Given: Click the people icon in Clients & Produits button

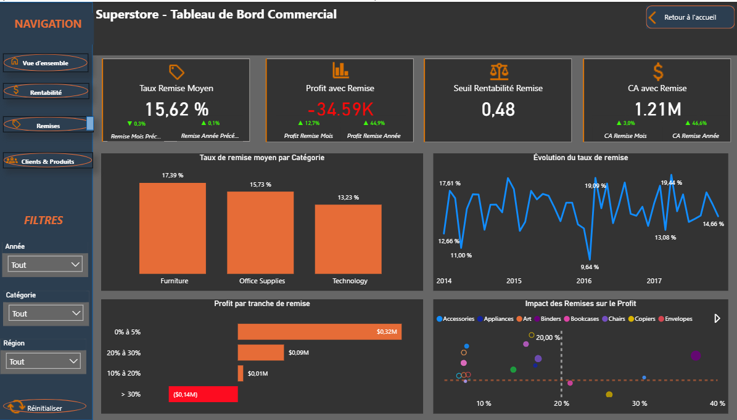Looking at the screenshot, I should tap(12, 161).
